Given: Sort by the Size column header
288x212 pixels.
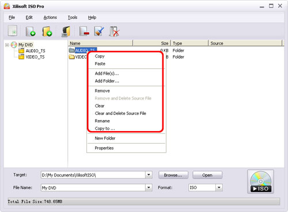Looking at the screenshot, I should [151, 43].
